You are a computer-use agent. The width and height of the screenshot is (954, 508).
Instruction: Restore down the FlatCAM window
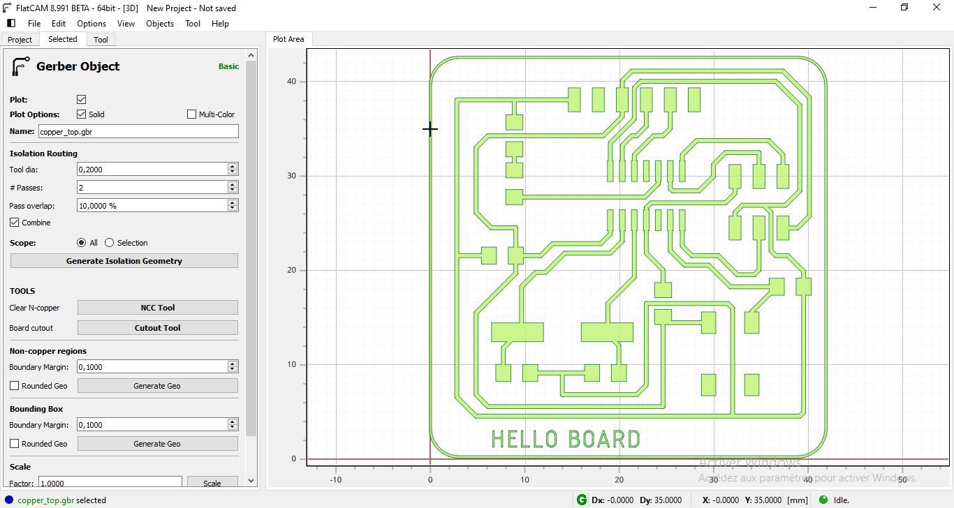click(904, 8)
